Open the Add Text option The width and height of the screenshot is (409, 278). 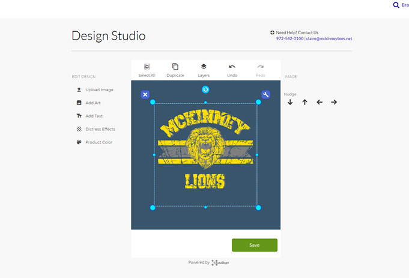point(94,116)
